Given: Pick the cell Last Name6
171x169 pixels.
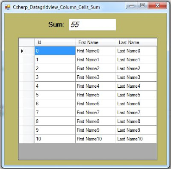Looking at the screenshot, I should pos(136,104).
